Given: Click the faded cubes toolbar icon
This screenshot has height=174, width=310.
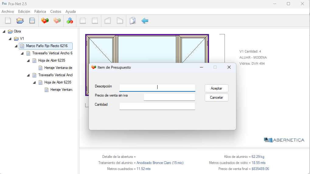Looking at the screenshot, I should click(57, 21).
